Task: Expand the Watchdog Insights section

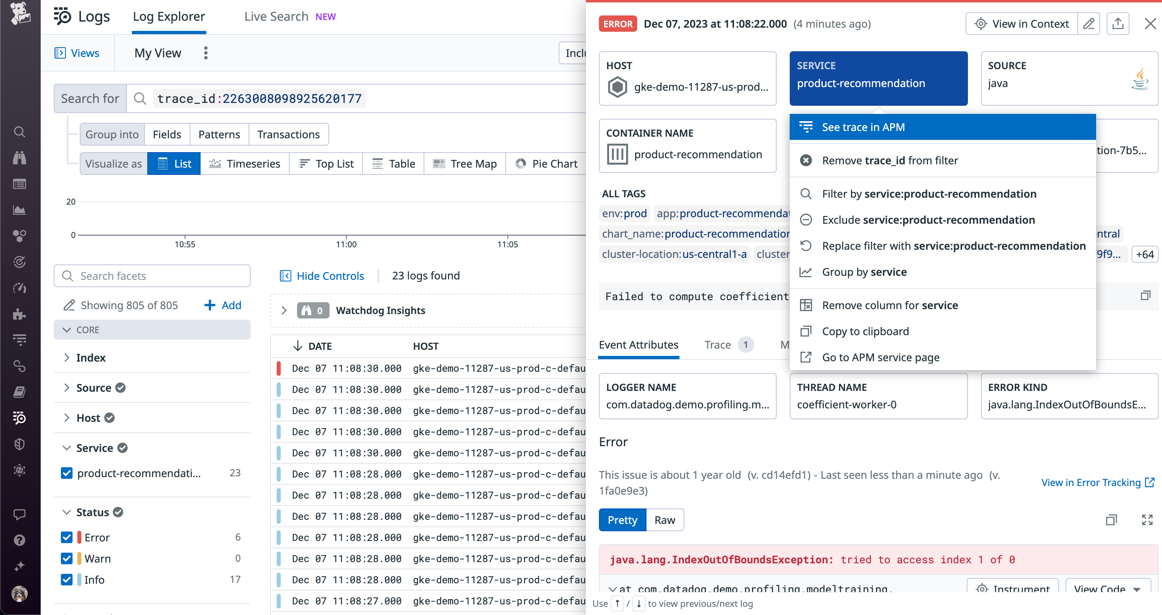Action: pos(284,310)
